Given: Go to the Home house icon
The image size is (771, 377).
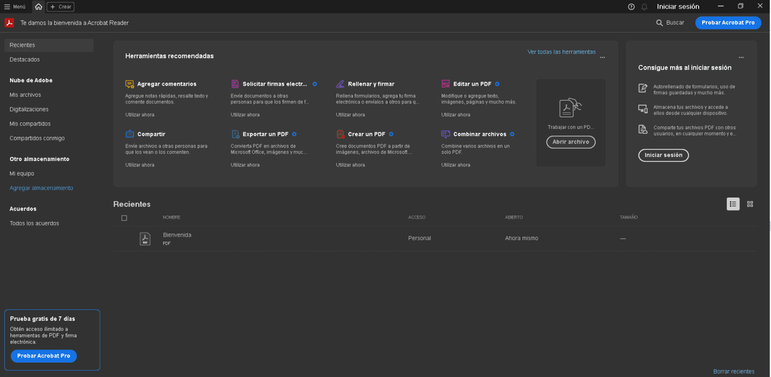Looking at the screenshot, I should 39,7.
